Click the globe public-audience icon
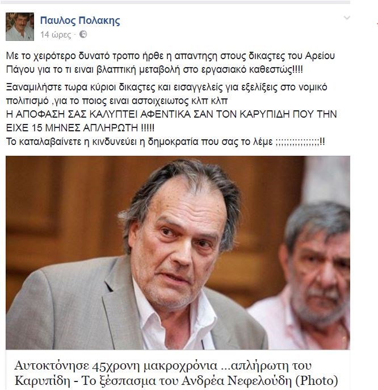This screenshot has height=390, width=378. (x=83, y=34)
